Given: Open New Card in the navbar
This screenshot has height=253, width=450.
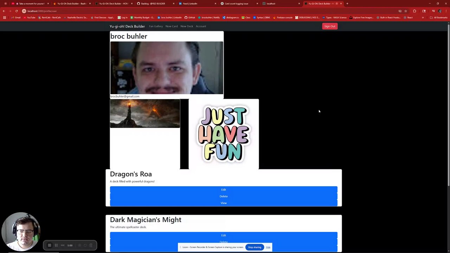Looking at the screenshot, I should [172, 26].
